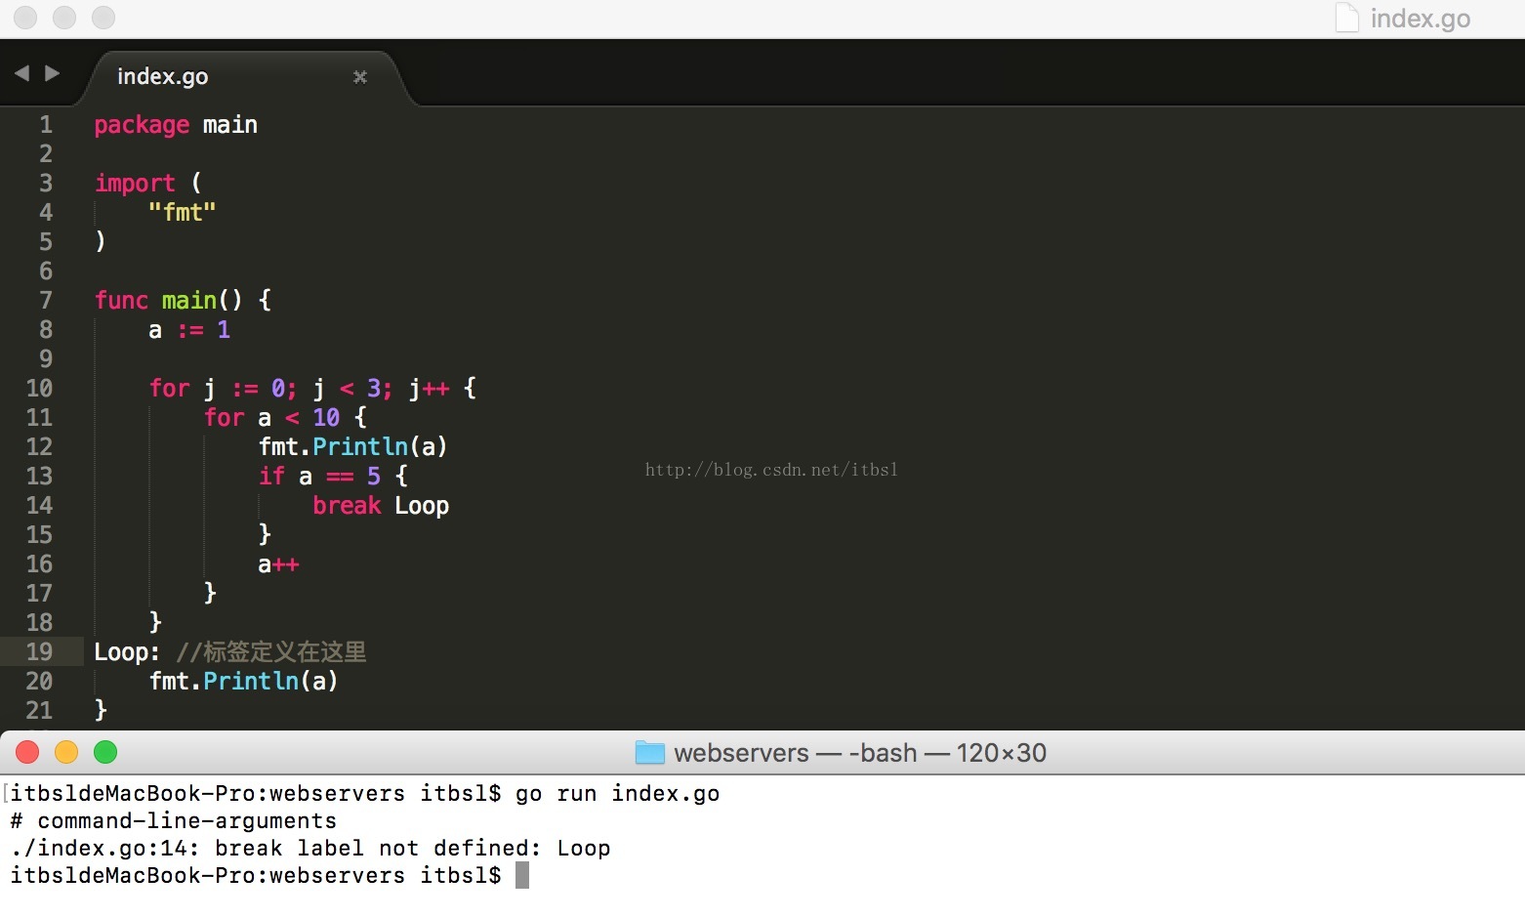The image size is (1525, 918).
Task: Click line number 19 in the gutter
Action: pos(39,651)
